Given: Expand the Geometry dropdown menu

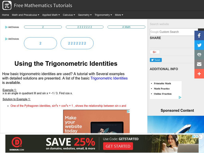Looking at the screenshot, I should 85,15.
